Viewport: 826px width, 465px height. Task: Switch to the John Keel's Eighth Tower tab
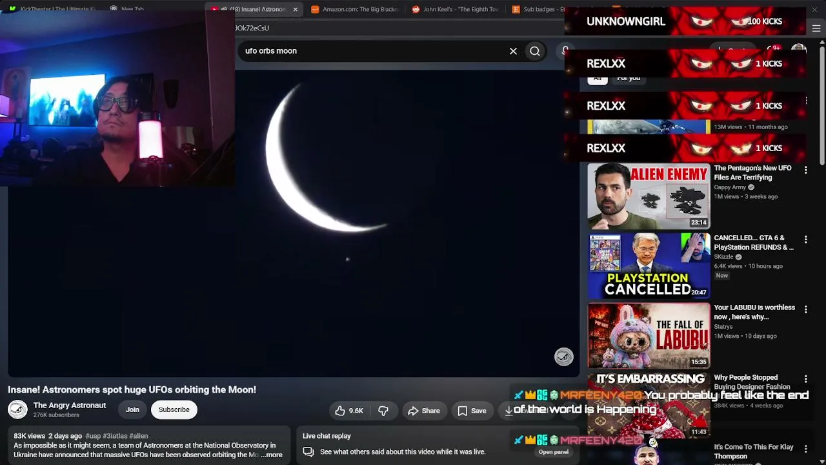455,10
